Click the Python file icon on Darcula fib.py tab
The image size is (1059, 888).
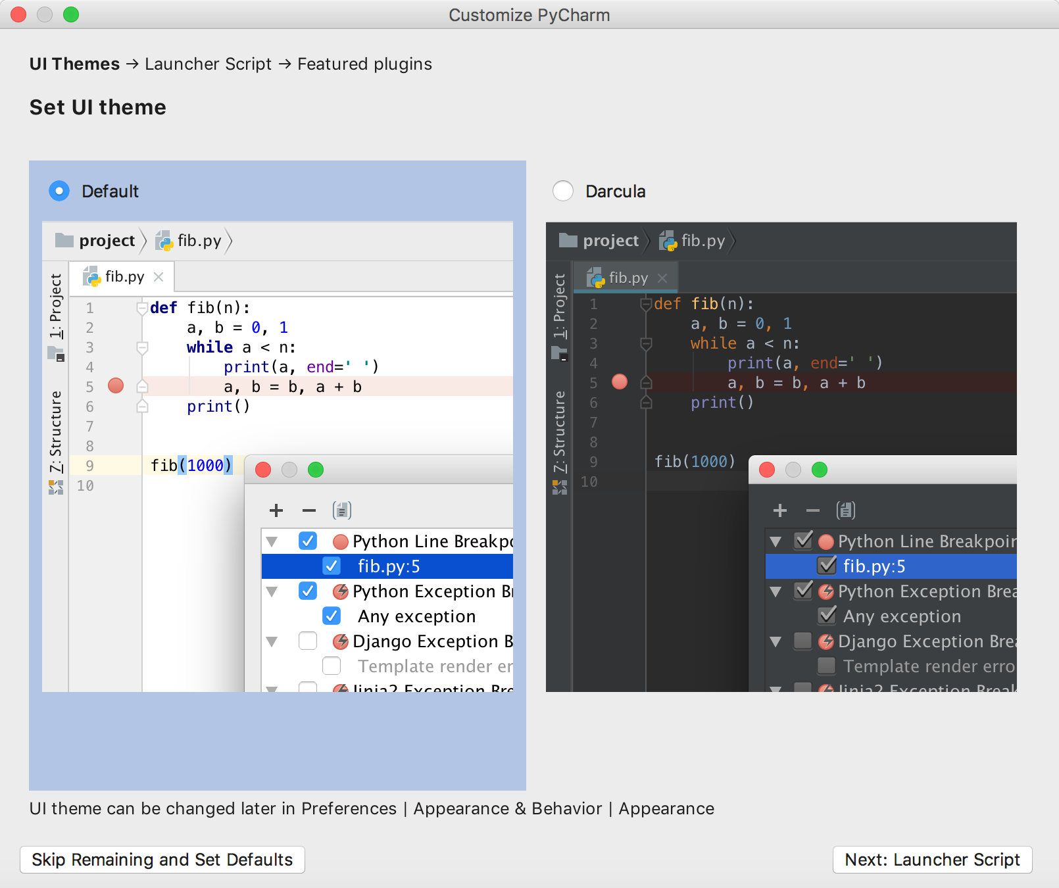tap(595, 278)
